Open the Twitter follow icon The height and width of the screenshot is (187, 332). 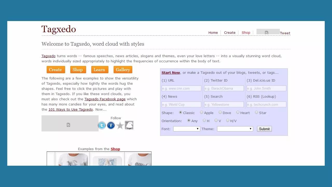point(102,125)
